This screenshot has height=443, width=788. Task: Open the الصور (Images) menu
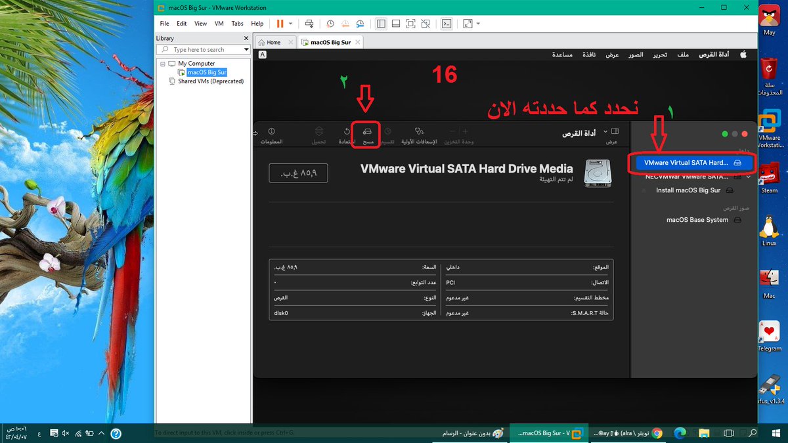pos(636,55)
